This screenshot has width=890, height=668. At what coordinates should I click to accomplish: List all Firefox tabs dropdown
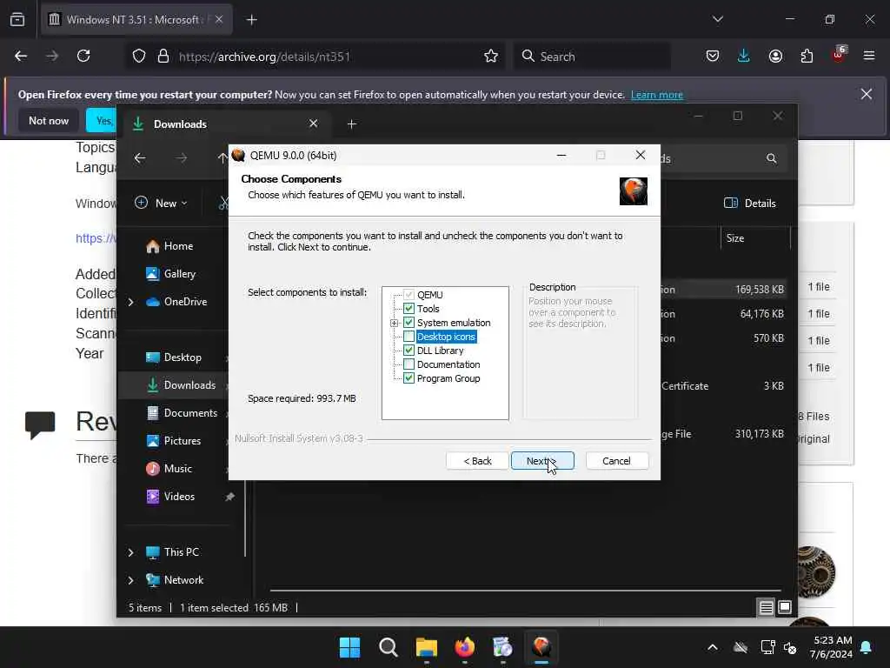[x=718, y=19]
